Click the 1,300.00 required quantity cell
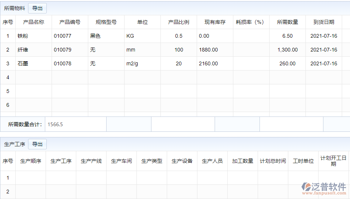The width and height of the screenshot is (350, 199). (287, 50)
